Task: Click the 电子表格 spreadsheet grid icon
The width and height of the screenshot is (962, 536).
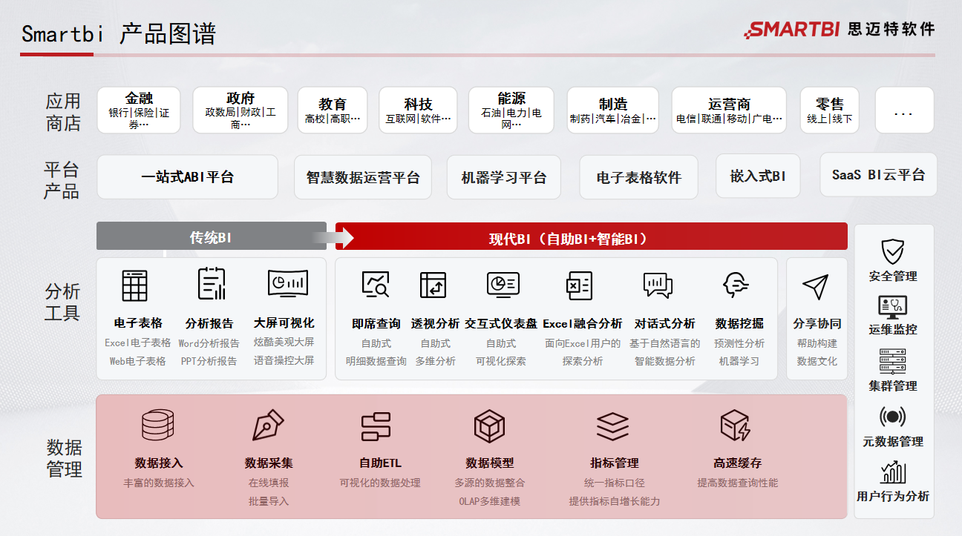Action: 134,285
